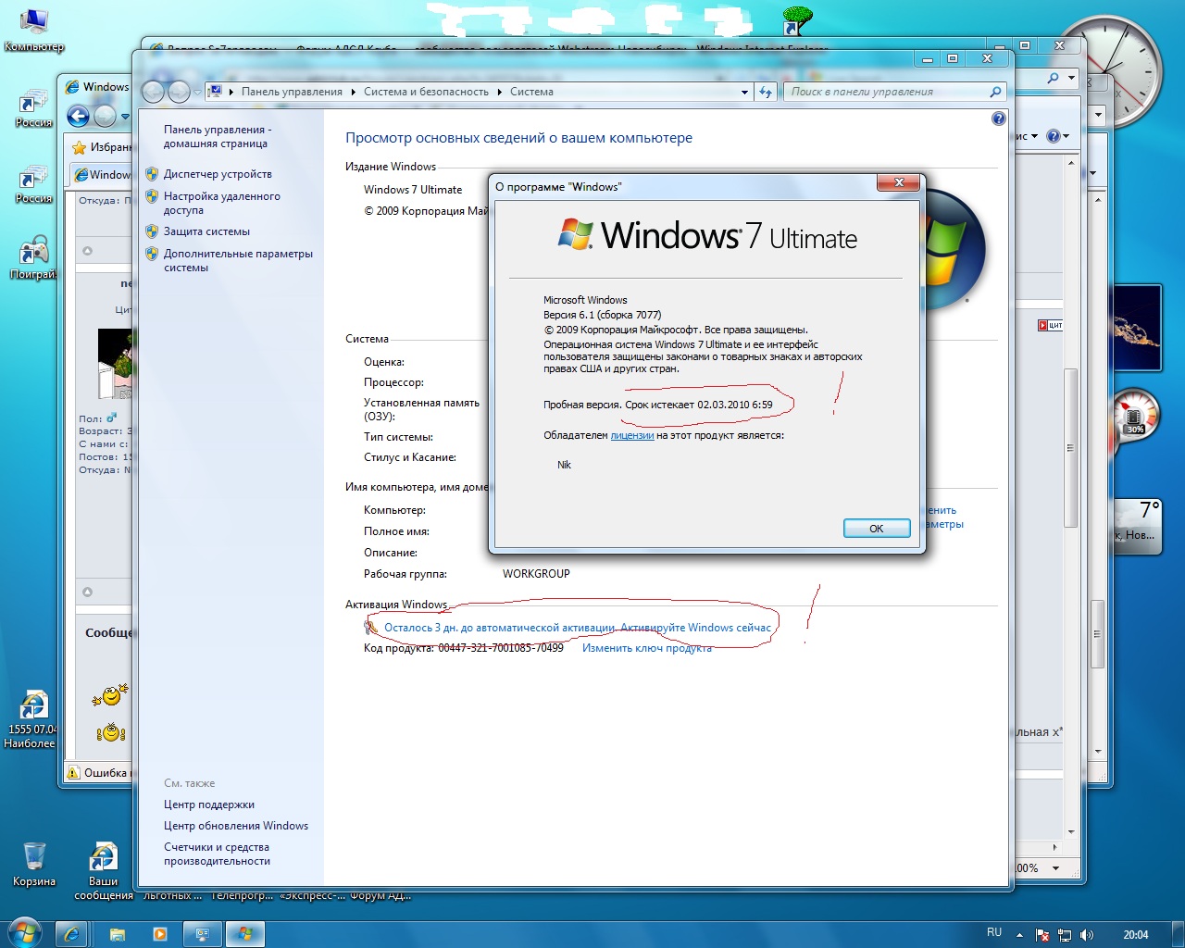Expand arrow after Система и безопасность breadcrumb
1185x948 pixels.
tap(499, 92)
